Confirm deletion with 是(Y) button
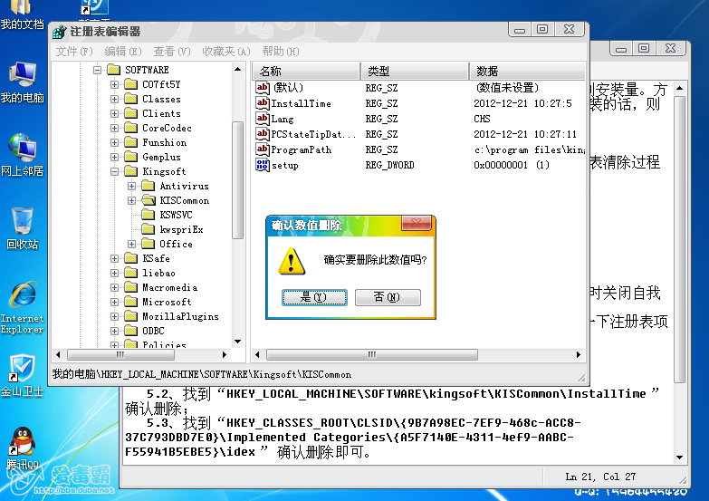 [314, 297]
